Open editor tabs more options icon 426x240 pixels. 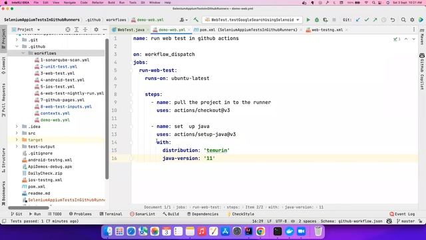tap(414, 29)
